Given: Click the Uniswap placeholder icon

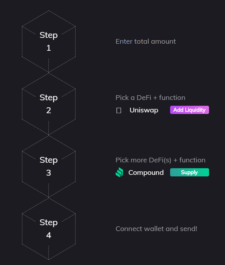Looking at the screenshot, I should click(x=119, y=110).
